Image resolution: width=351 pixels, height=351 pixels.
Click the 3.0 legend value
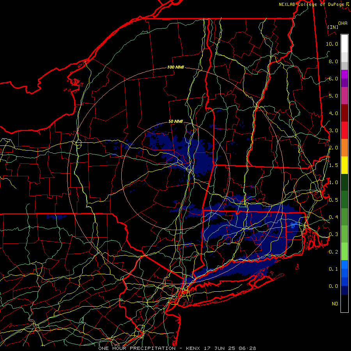tap(333, 131)
